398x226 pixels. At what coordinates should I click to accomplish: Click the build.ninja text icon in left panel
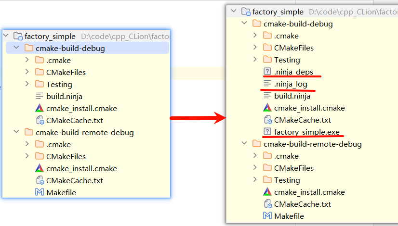coord(40,96)
